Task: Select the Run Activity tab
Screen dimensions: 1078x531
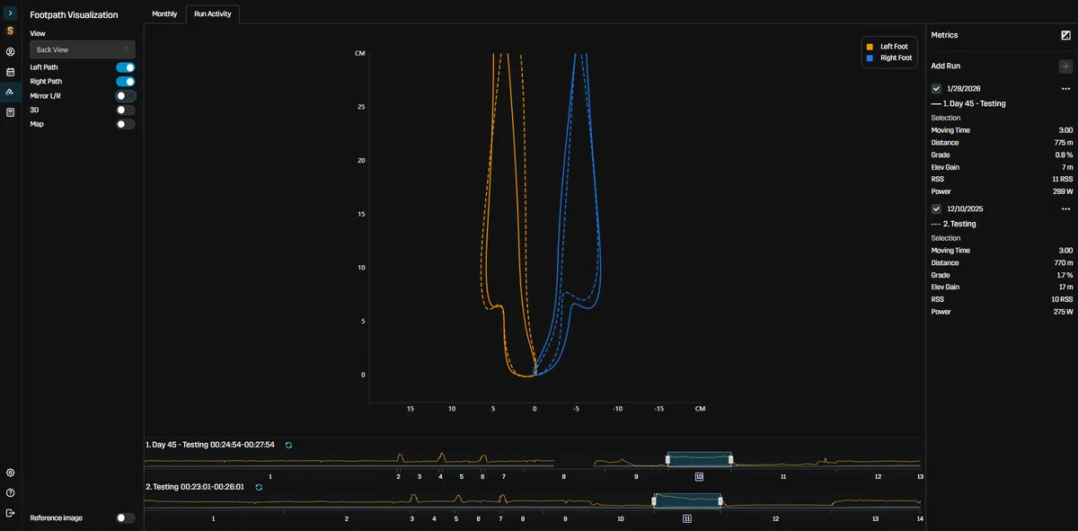Action: [213, 14]
